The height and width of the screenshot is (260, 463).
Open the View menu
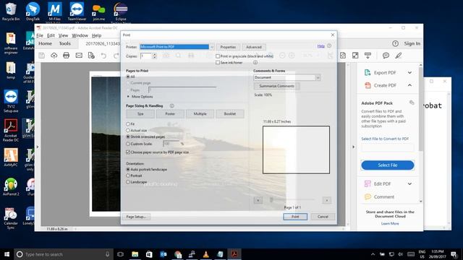coord(63,35)
